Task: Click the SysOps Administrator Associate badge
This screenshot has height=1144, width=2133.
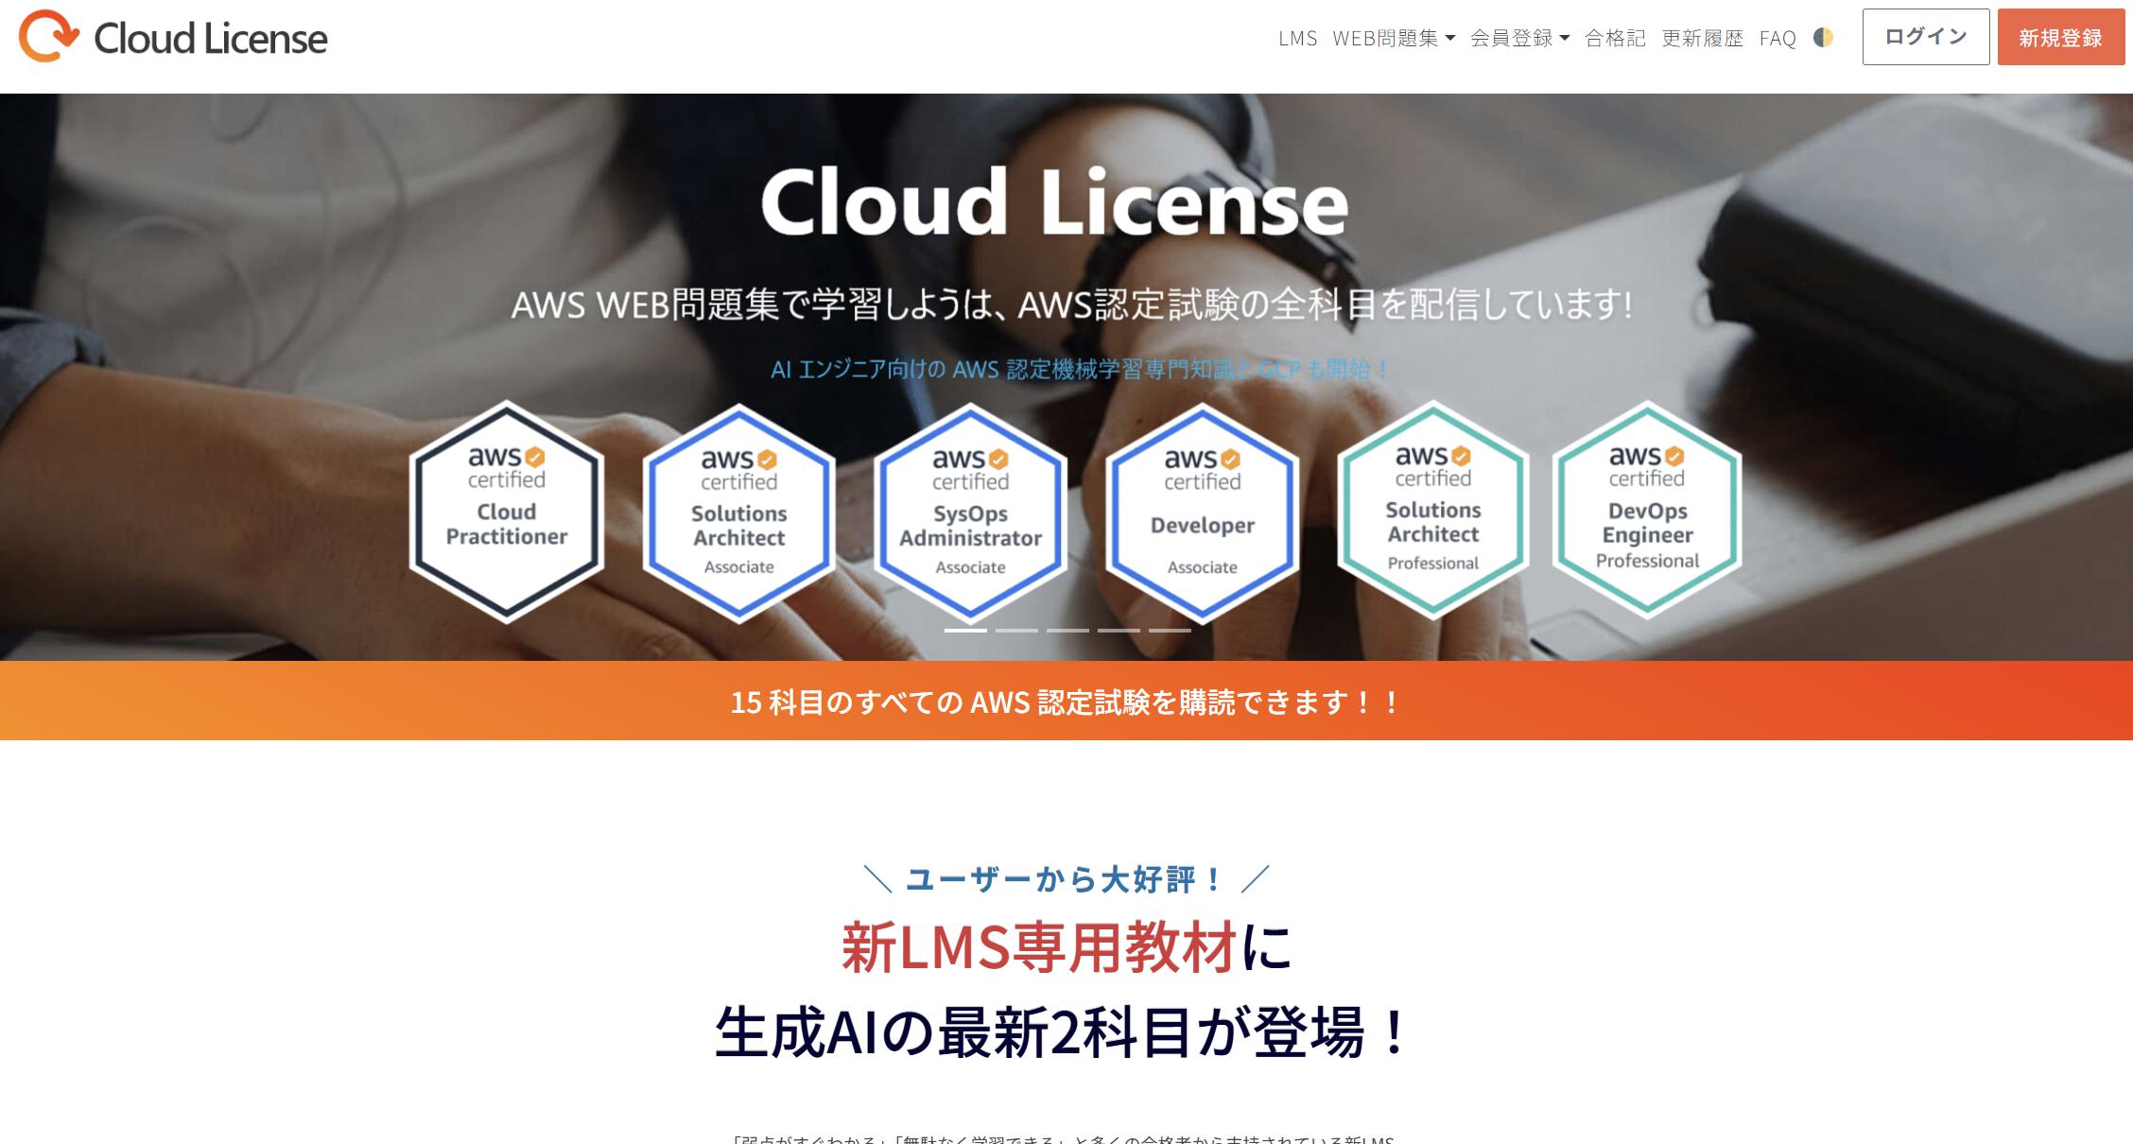Action: point(970,513)
